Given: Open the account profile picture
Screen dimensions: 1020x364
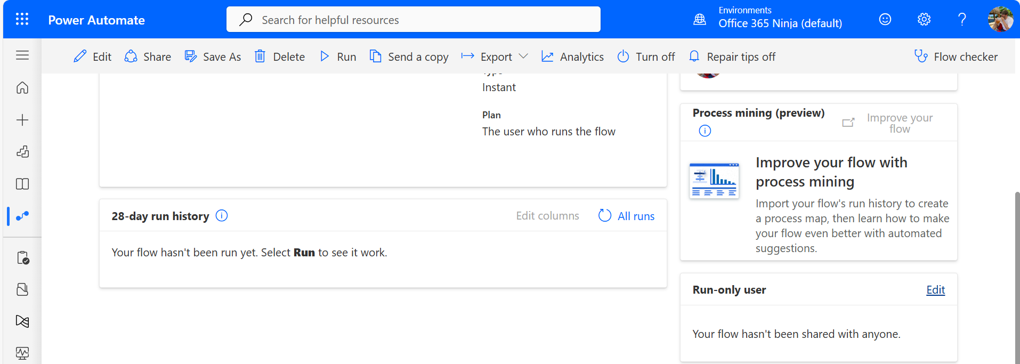Looking at the screenshot, I should (x=1000, y=20).
